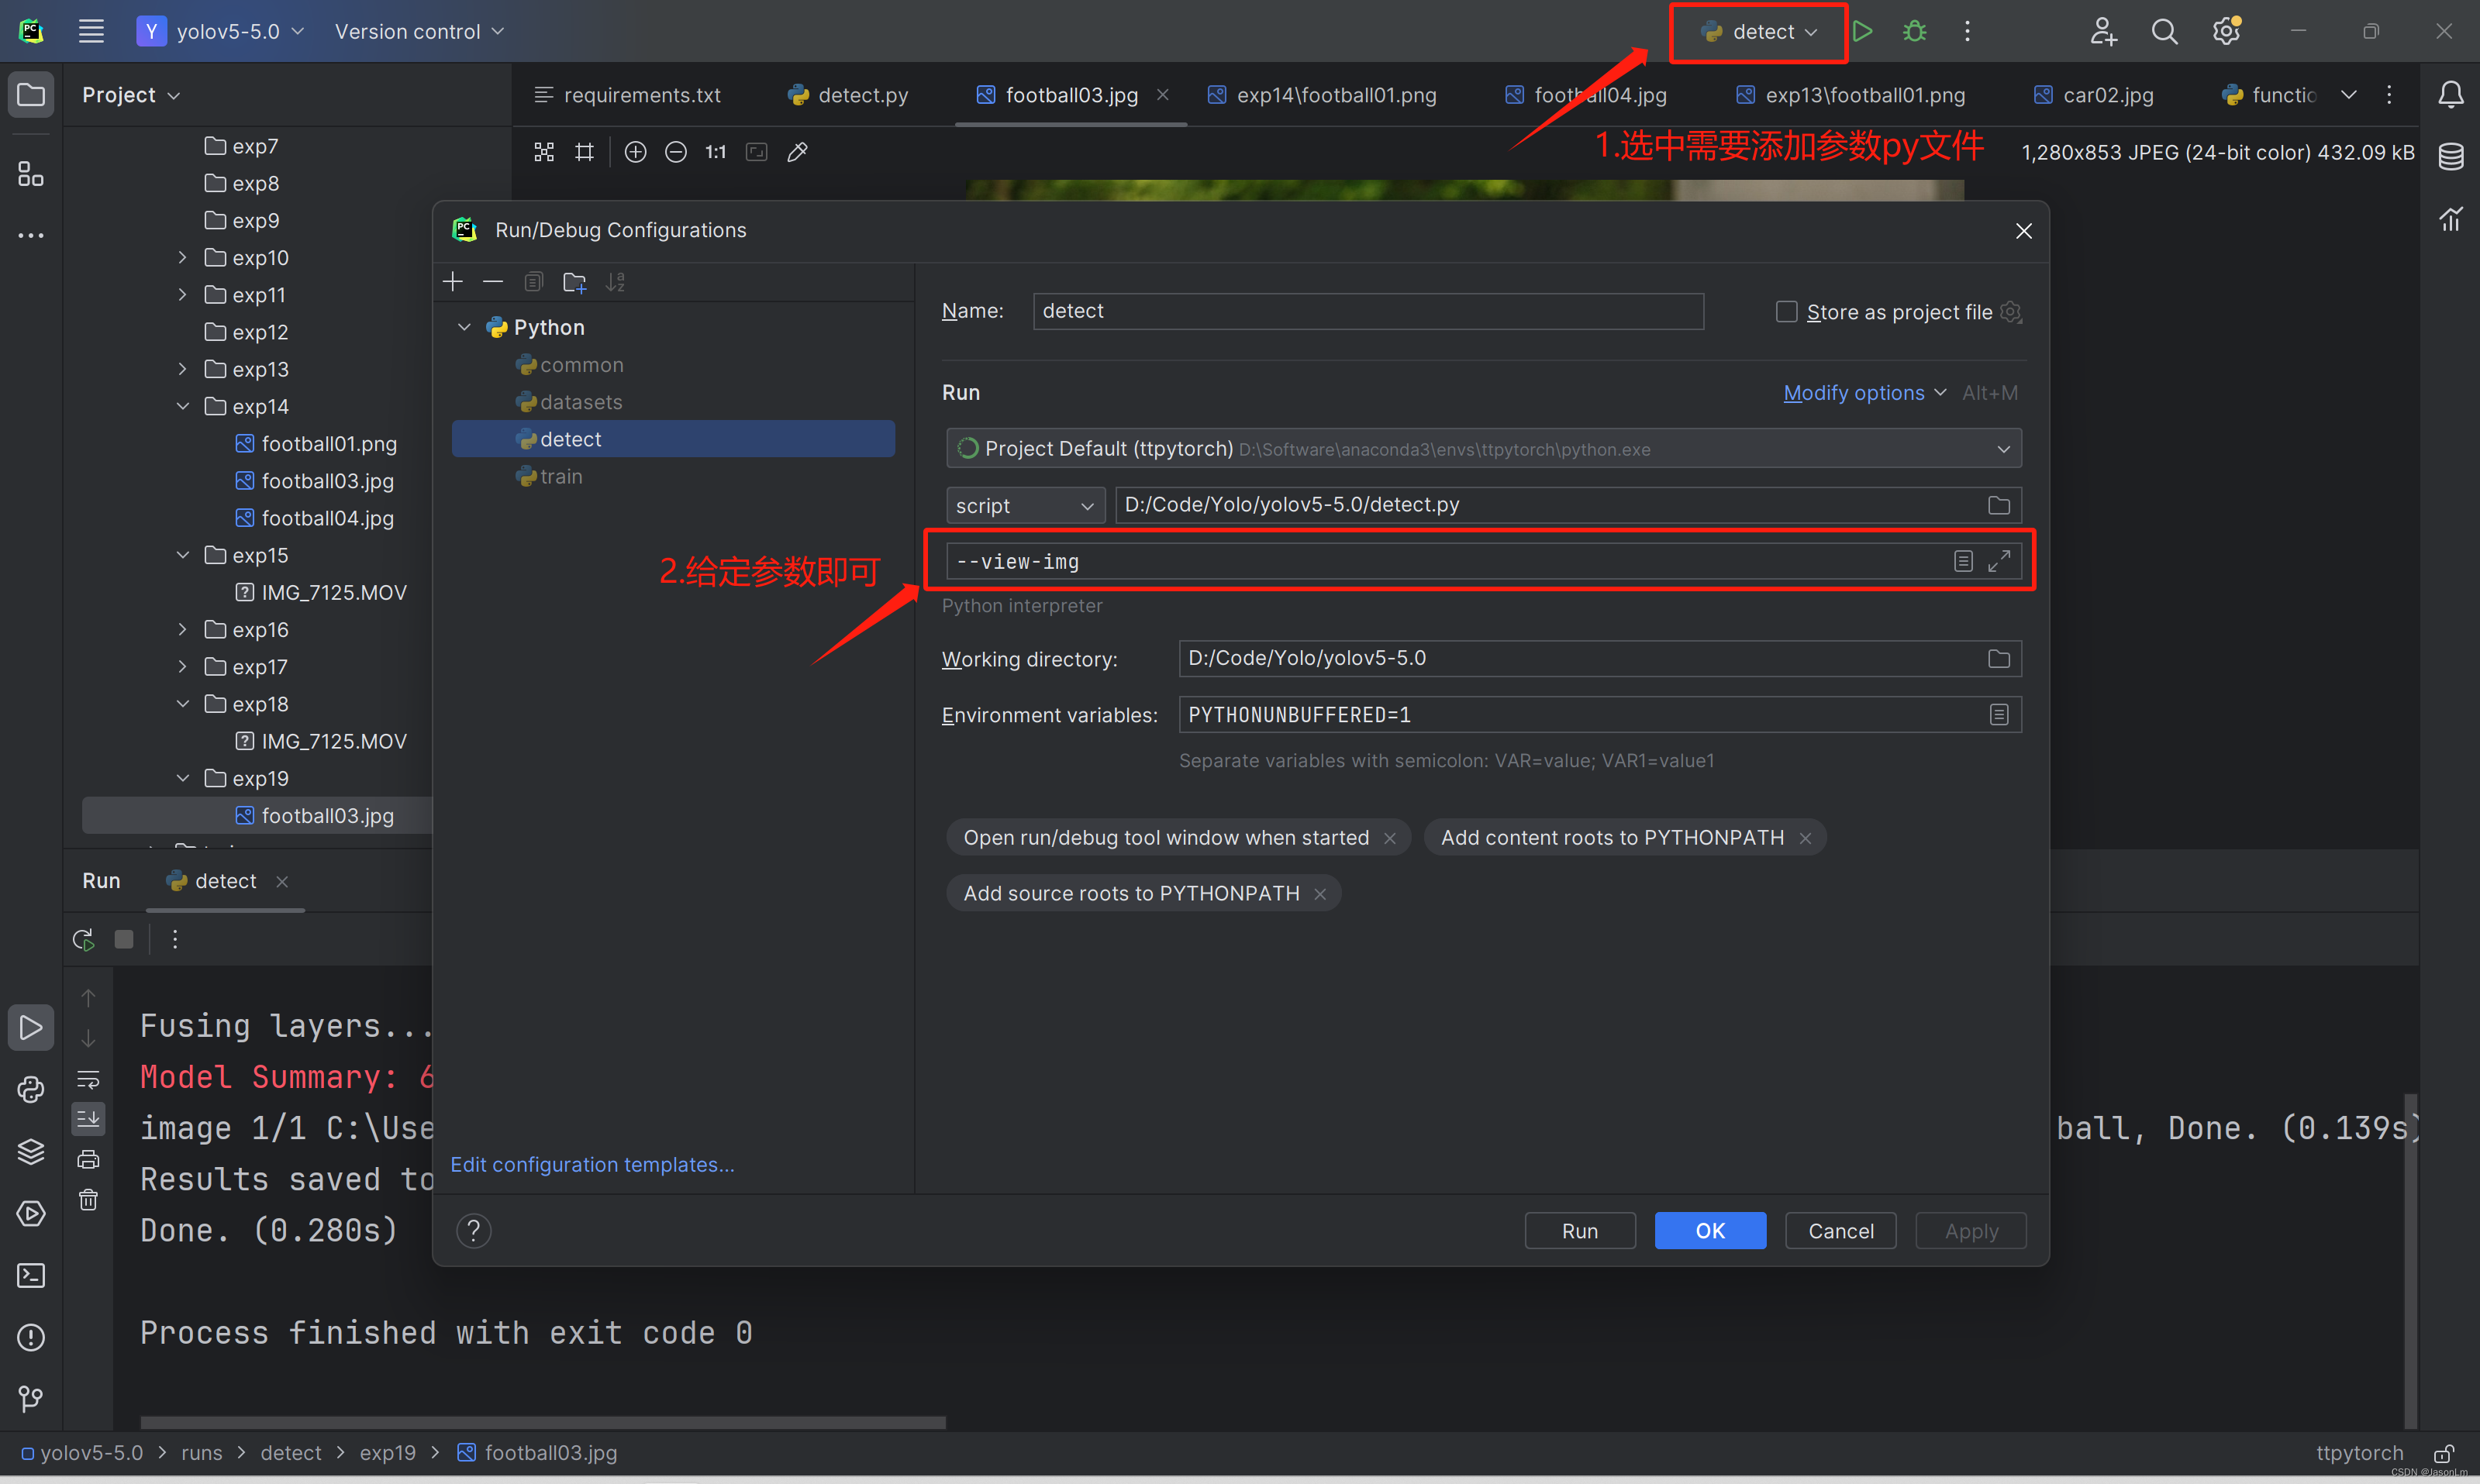Switch to detect.py editor tab
This screenshot has width=2480, height=1484.
(848, 94)
